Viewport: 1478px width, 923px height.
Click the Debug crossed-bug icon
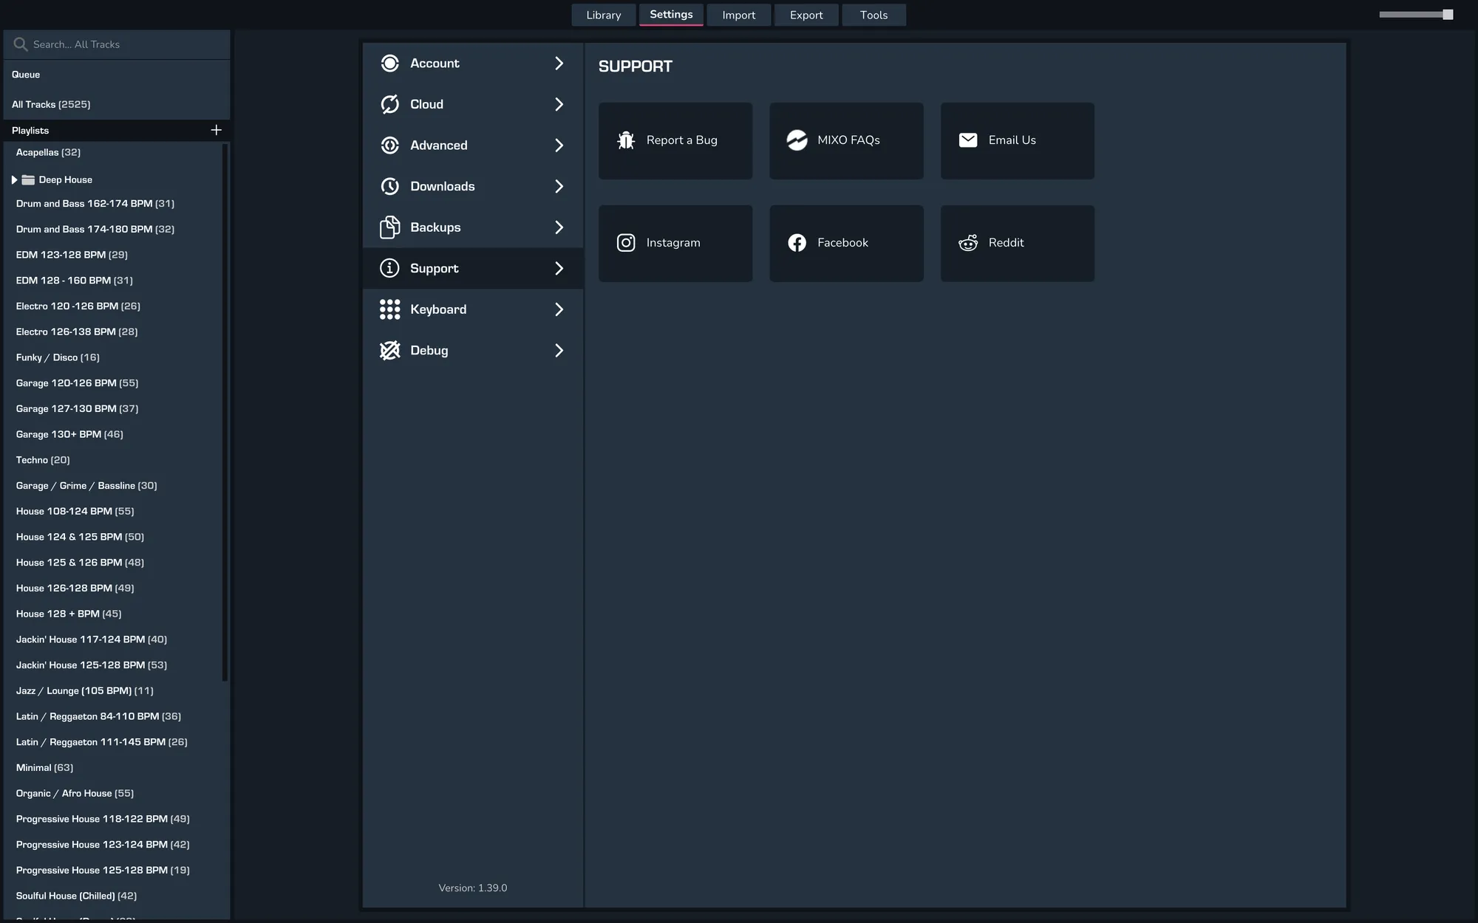(389, 351)
